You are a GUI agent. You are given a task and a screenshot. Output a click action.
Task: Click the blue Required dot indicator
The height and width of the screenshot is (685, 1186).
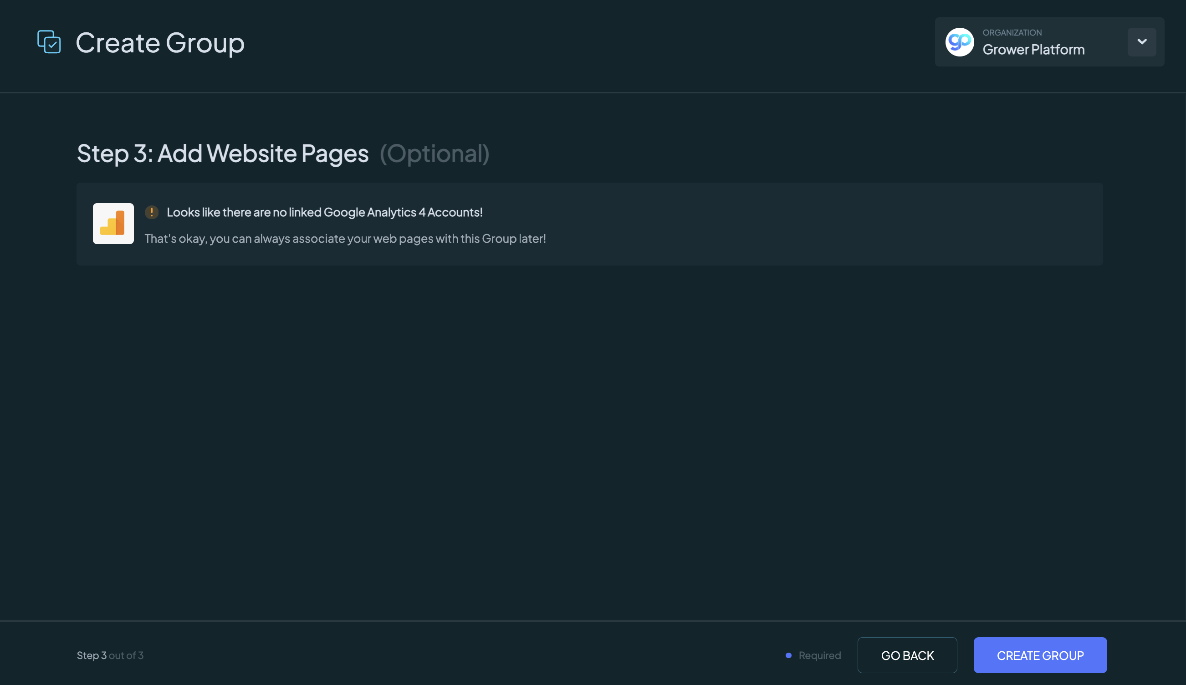(x=788, y=655)
